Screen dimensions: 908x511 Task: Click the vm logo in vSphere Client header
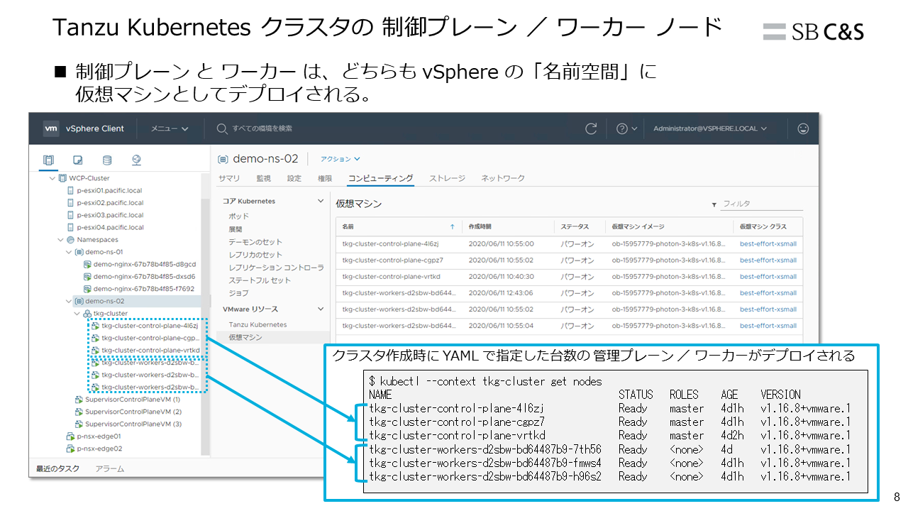[x=51, y=128]
